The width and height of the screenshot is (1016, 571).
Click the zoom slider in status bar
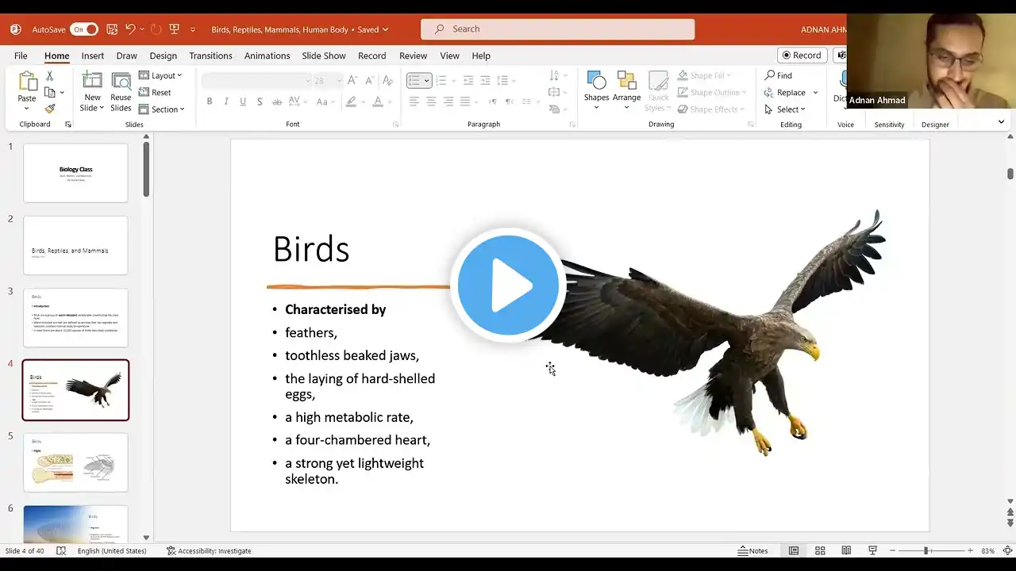(x=926, y=550)
